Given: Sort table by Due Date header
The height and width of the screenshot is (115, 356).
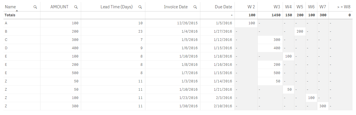Looking at the screenshot, I should point(223,7).
